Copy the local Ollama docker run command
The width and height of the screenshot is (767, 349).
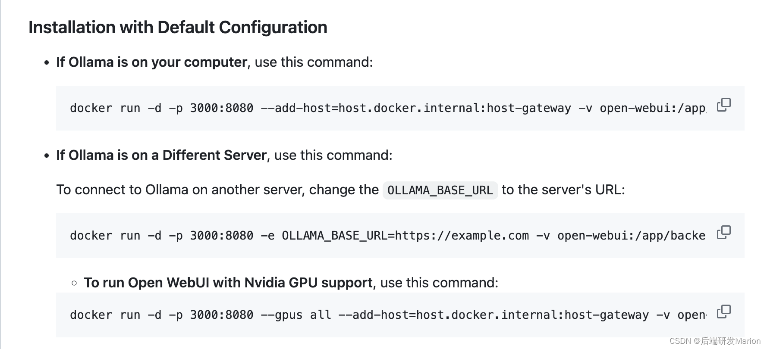723,105
